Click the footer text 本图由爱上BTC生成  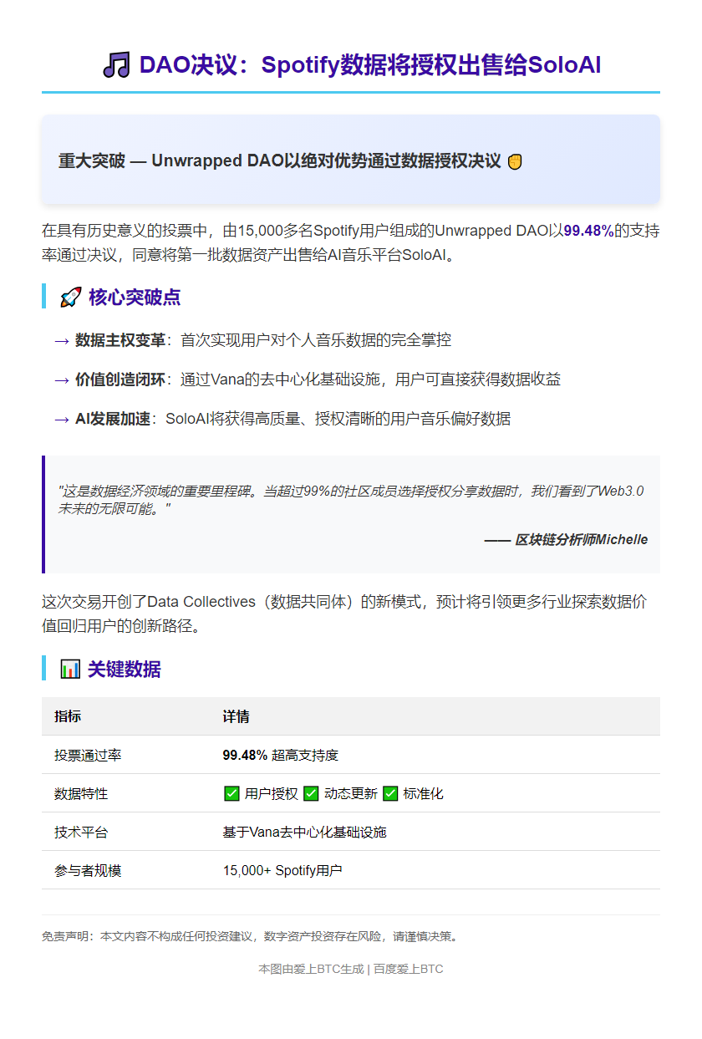[311, 969]
